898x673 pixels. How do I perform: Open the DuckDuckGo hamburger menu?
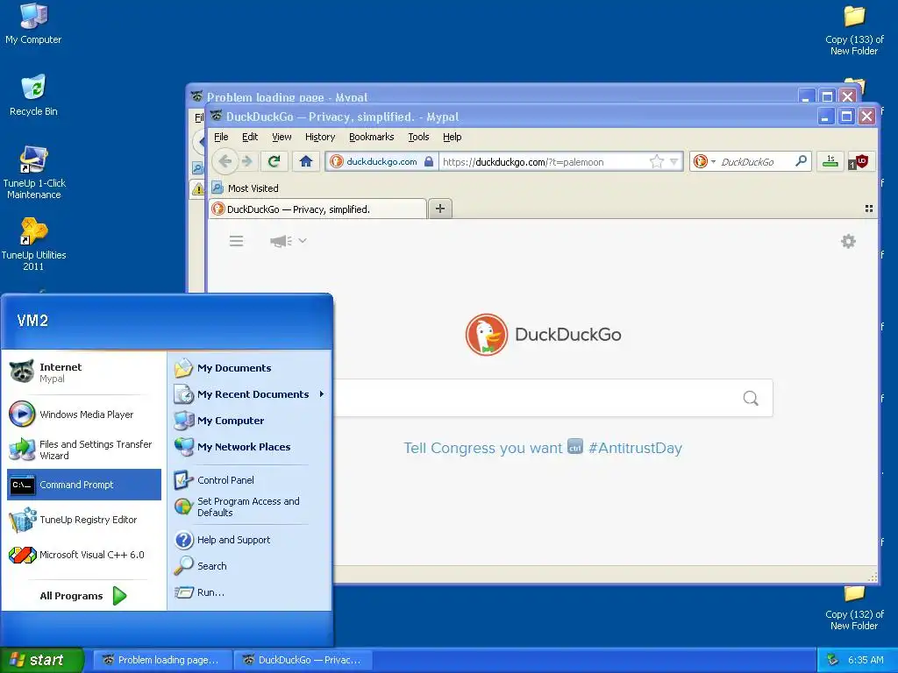[x=237, y=241]
